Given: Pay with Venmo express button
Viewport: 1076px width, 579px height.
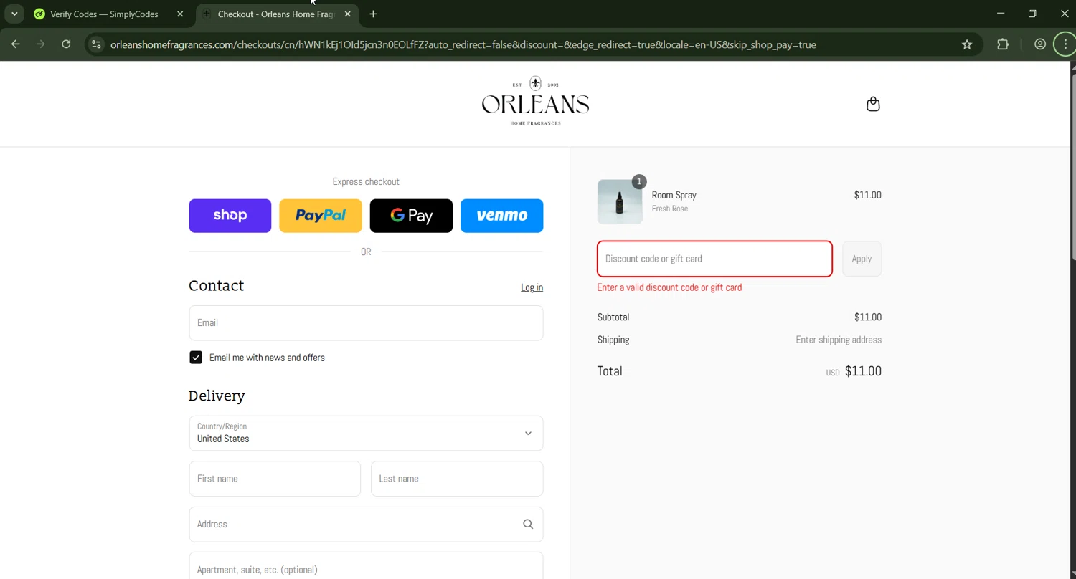Looking at the screenshot, I should point(501,216).
